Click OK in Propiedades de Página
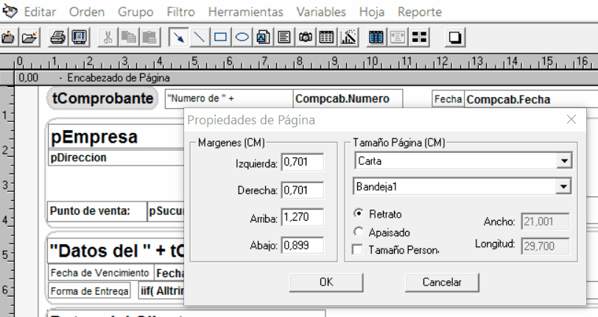Image resolution: width=598 pixels, height=317 pixels. pyautogui.click(x=326, y=282)
